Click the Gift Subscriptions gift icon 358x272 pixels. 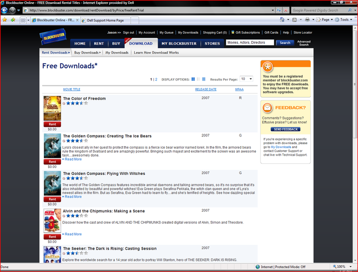(233, 32)
